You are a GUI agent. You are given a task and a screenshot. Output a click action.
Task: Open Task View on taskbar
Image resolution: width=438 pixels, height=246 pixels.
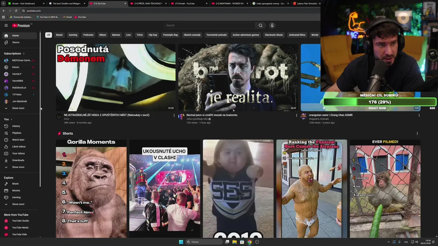tap(227, 242)
